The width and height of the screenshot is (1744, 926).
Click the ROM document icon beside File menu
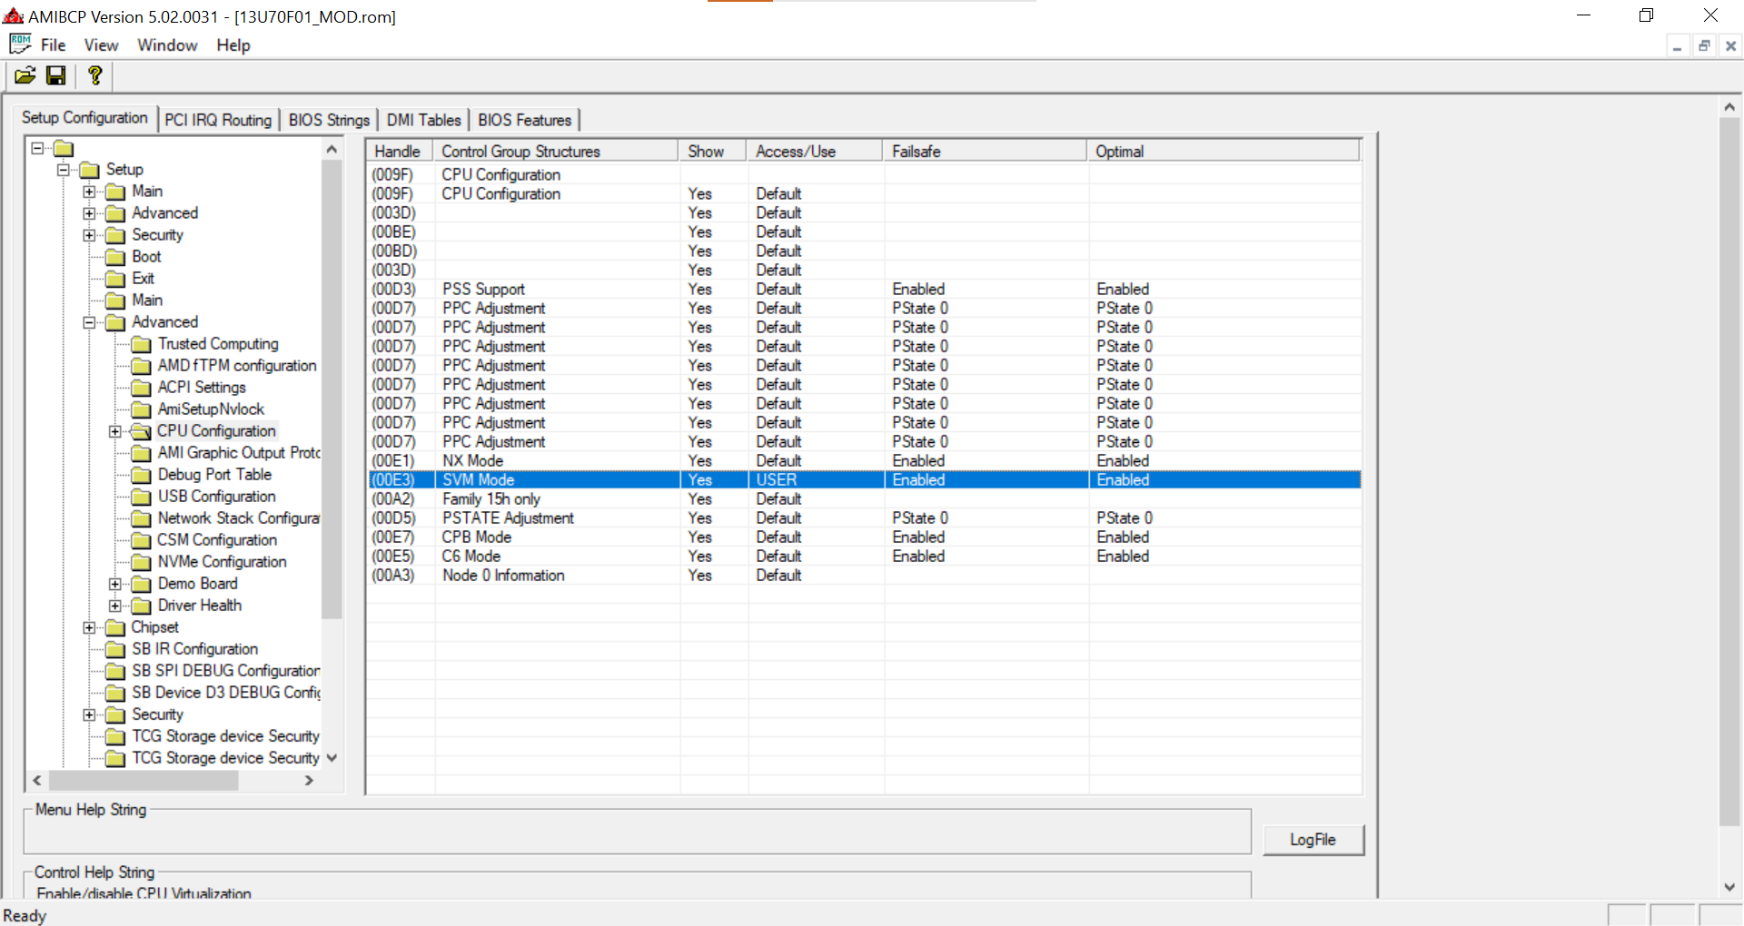pyautogui.click(x=20, y=44)
